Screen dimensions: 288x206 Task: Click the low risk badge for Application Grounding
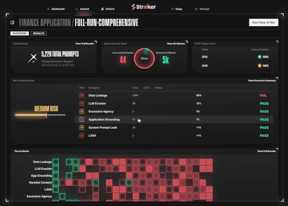82,119
